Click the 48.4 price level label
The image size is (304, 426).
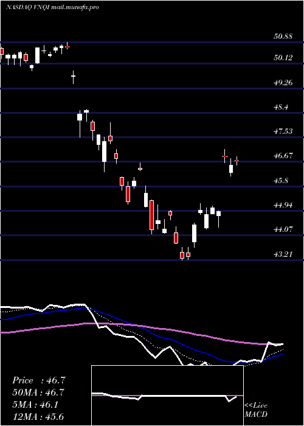click(x=281, y=107)
